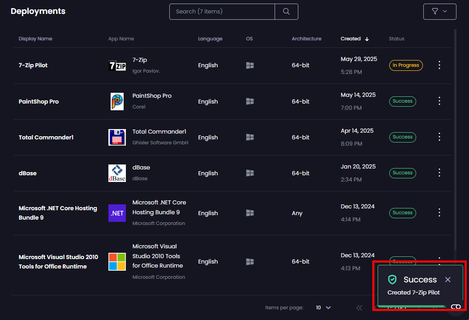Image resolution: width=469 pixels, height=320 pixels.
Task: Click the Windows OS icon in the 7-Zip row
Action: click(250, 65)
